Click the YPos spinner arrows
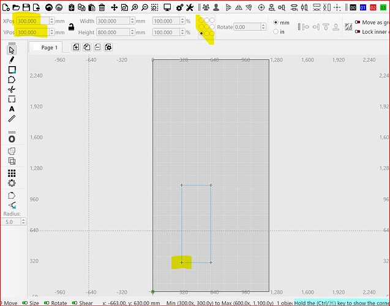Screen dimensions: 390x306 click(51, 32)
